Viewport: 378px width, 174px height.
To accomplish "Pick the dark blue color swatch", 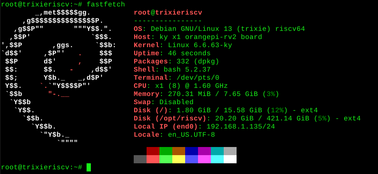I will (192, 151).
